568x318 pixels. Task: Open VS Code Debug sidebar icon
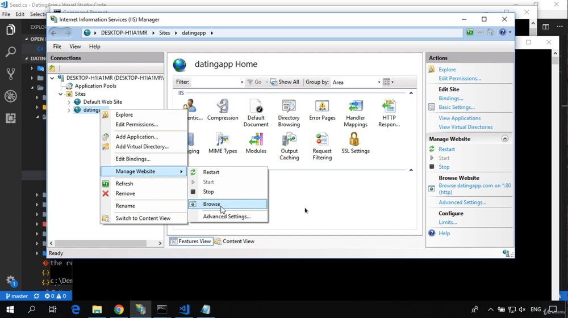click(10, 96)
